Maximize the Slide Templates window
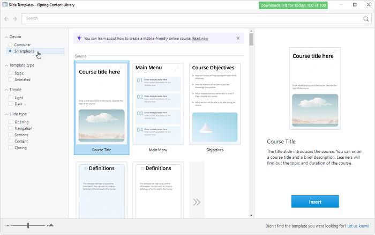 (355, 4)
